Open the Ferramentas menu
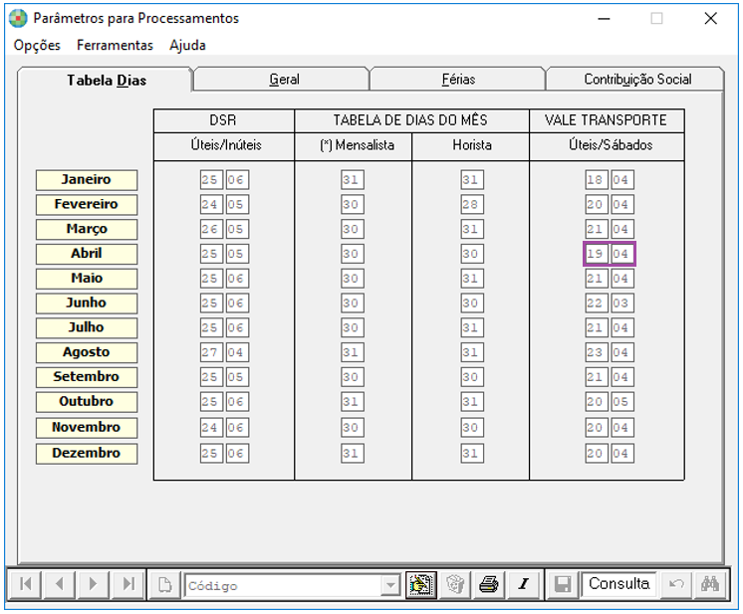Viewport: 743px width, 614px height. click(115, 46)
